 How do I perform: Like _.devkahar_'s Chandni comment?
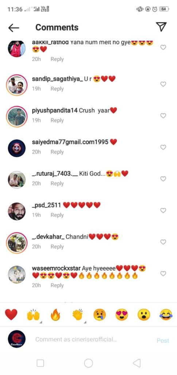point(163,242)
